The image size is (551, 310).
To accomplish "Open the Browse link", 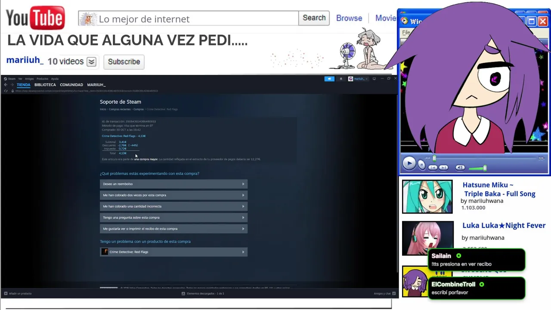I will [349, 18].
